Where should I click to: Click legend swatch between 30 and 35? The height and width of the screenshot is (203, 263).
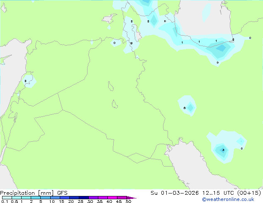pyautogui.click(x=93, y=198)
